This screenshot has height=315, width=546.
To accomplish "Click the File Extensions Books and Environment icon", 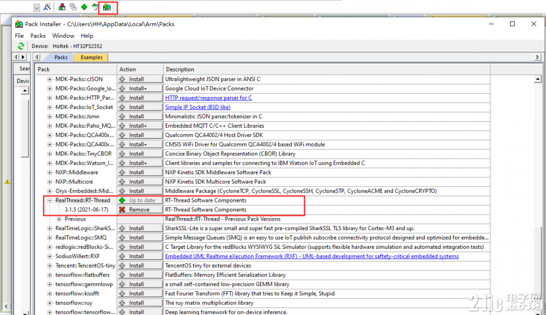I will tap(62, 7).
